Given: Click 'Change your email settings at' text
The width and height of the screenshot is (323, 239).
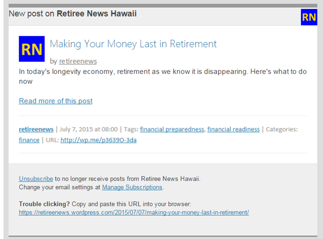Looking at the screenshot, I should coord(60,187).
